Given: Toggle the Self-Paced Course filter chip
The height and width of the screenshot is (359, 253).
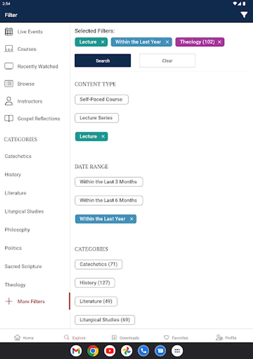Looking at the screenshot, I should [102, 99].
